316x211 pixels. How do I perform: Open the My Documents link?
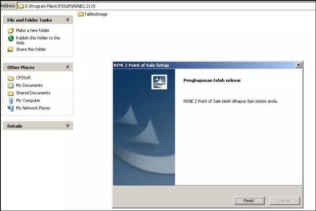[x=29, y=86]
